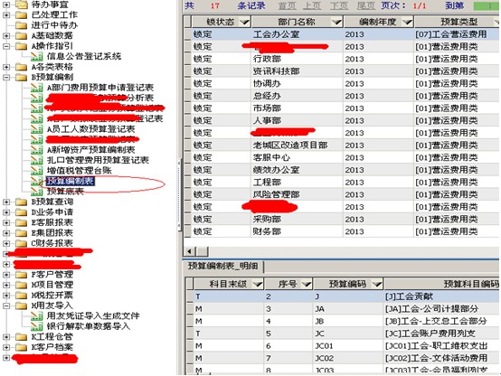501x376 pixels.
Task: Collapse the B预算编制 tree folder
Action: (6, 77)
